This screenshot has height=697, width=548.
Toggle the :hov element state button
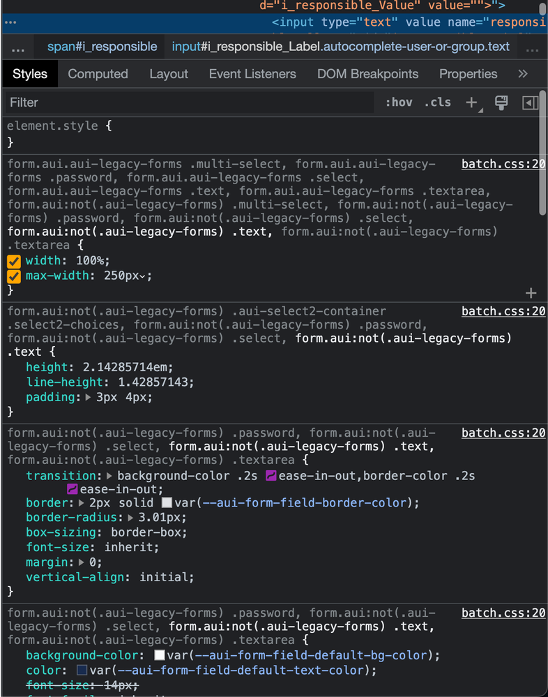tap(399, 103)
